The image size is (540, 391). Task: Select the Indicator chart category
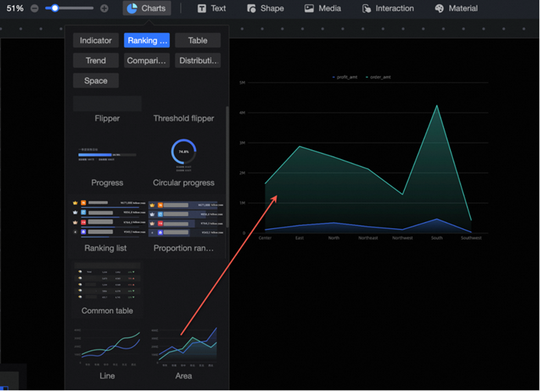[x=96, y=40]
